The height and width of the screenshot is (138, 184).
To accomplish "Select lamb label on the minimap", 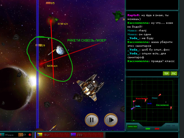I will [x=149, y=104].
